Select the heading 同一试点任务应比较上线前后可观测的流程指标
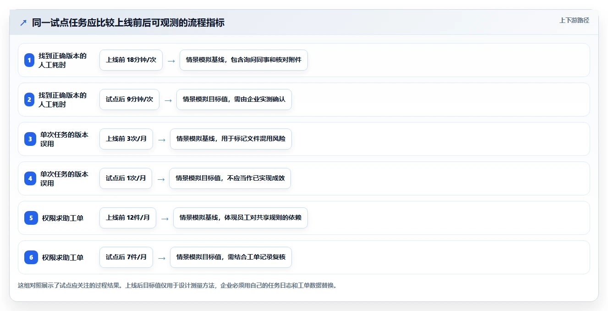 128,22
